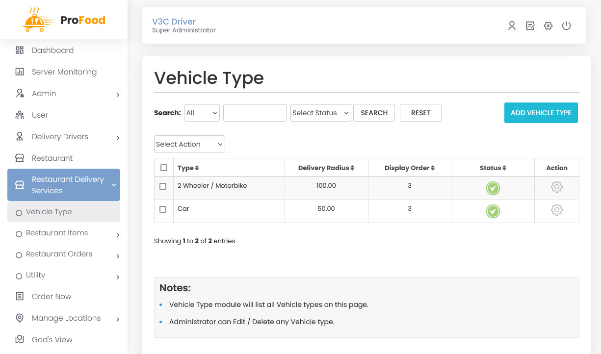
Task: Toggle green status icon for Car
Action: pyautogui.click(x=493, y=211)
